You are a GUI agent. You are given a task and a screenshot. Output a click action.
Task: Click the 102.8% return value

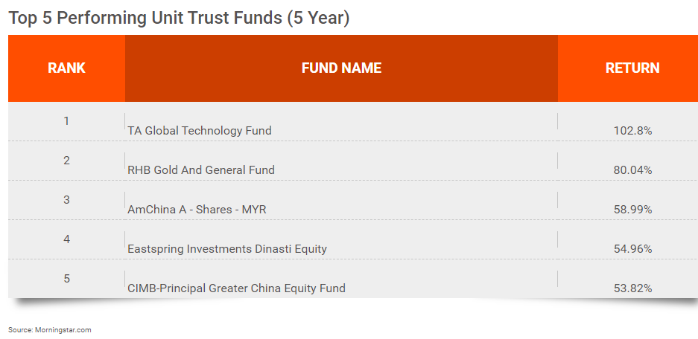tap(632, 131)
